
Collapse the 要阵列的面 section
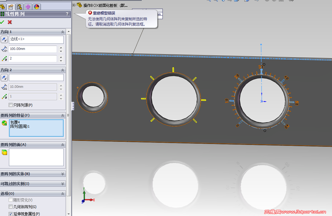click(63, 145)
